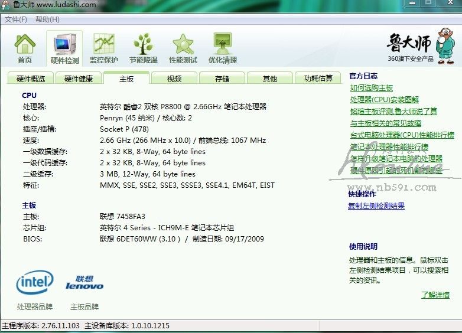Click the 鲁大师 title bar app icon
The height and width of the screenshot is (333, 462).
(x=5, y=5)
